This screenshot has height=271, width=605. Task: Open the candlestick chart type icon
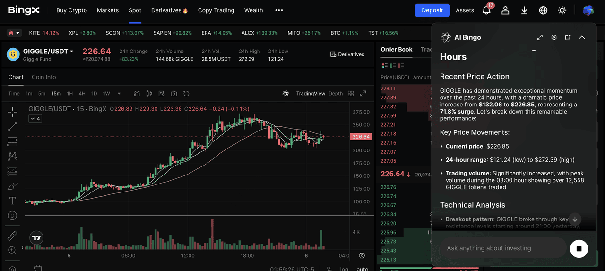coord(149,94)
